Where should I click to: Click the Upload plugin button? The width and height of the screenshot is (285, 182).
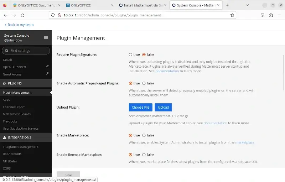point(163,107)
